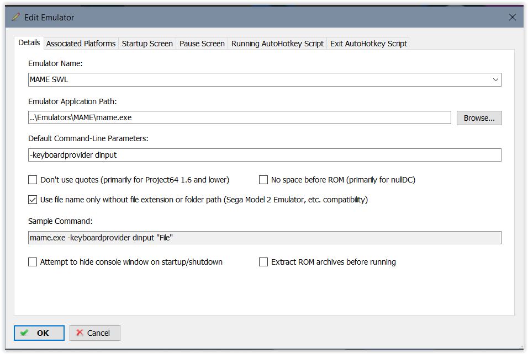
Task: Confirm changes with the OK button
Action: tap(39, 333)
